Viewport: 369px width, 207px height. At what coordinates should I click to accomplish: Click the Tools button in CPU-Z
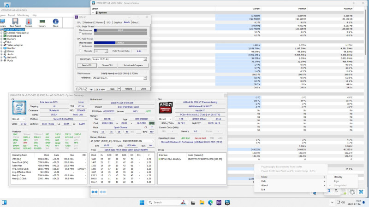click(112, 89)
